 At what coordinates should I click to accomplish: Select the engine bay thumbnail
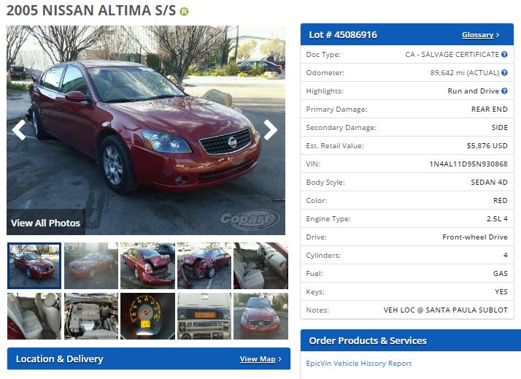91,316
